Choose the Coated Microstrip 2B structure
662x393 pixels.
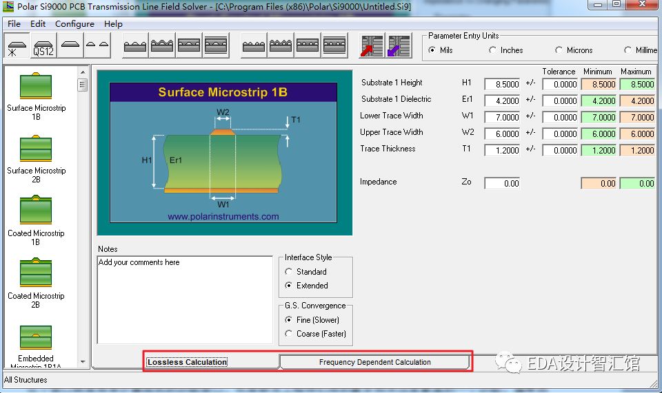(36, 284)
